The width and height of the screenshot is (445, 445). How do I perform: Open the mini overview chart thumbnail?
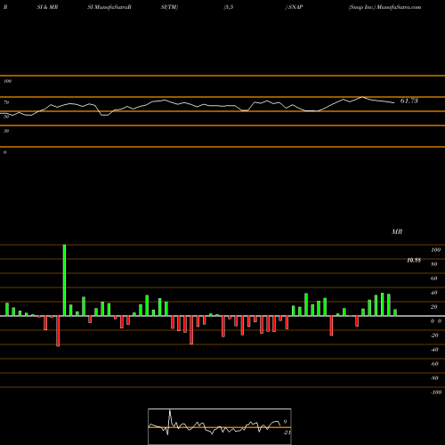[220, 426]
